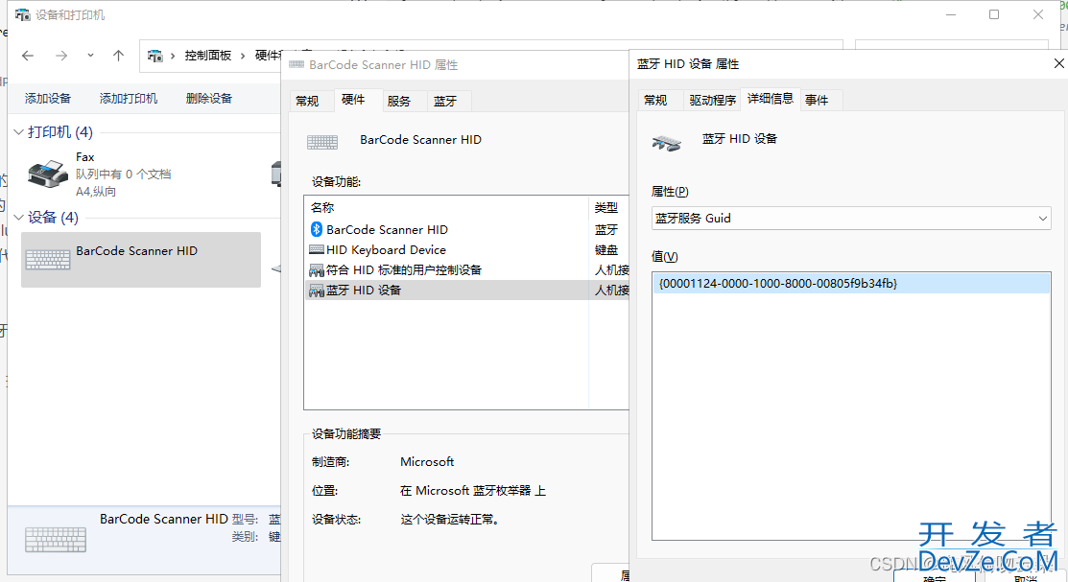Click the address bar location icon
The image size is (1068, 582).
point(155,56)
